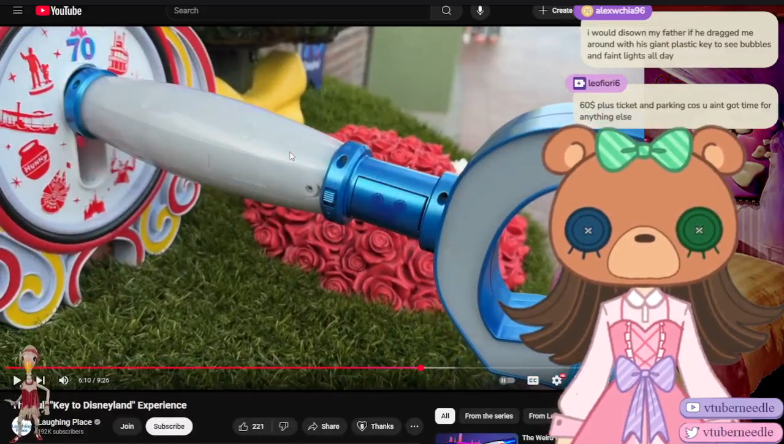Viewport: 784px width, 444px height.
Task: Skip to the next video
Action: 40,380
